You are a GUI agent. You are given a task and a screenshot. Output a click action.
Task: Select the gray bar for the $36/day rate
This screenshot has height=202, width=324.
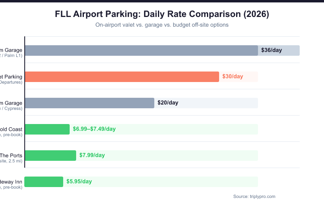(x=141, y=50)
